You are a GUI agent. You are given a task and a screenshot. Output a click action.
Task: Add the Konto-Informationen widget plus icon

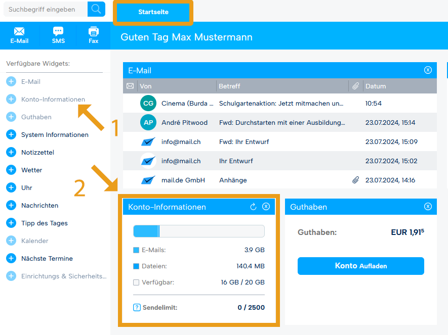pyautogui.click(x=11, y=99)
